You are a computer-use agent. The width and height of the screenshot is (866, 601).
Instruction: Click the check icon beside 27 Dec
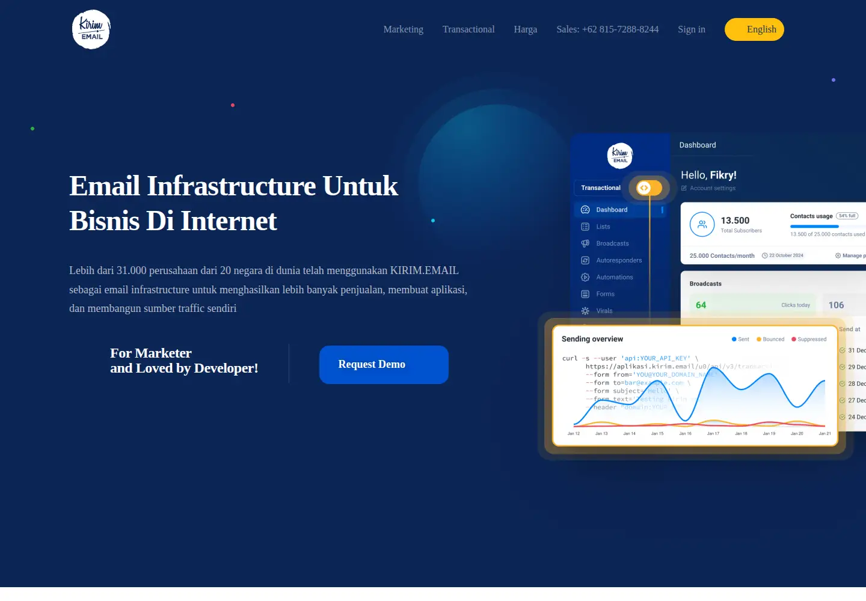point(843,400)
